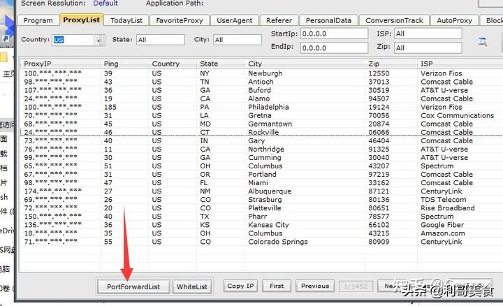Select the Newburgh proxy row
The height and width of the screenshot is (306, 503).
point(261,73)
